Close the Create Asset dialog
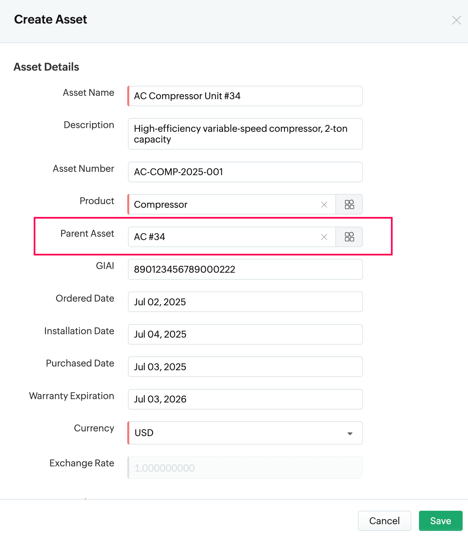Viewport: 468px width, 542px height. click(x=456, y=20)
